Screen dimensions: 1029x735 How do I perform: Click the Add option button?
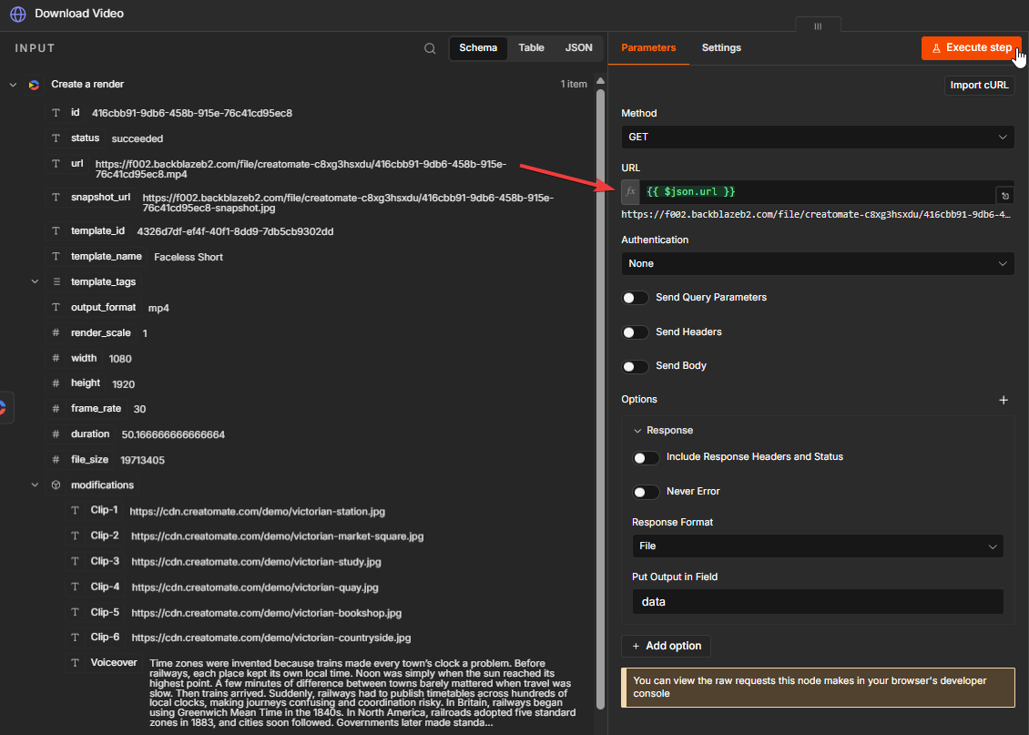coord(666,647)
